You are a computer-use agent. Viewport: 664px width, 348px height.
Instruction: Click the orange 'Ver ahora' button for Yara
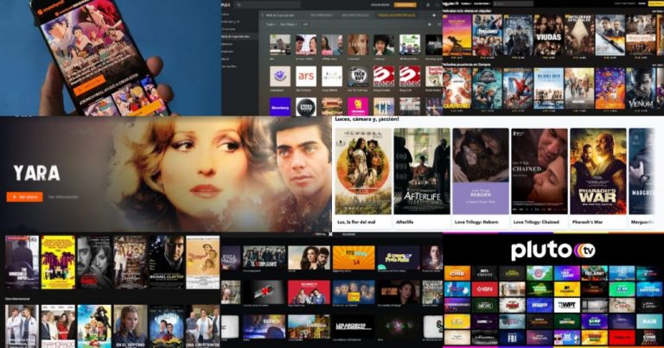(24, 197)
